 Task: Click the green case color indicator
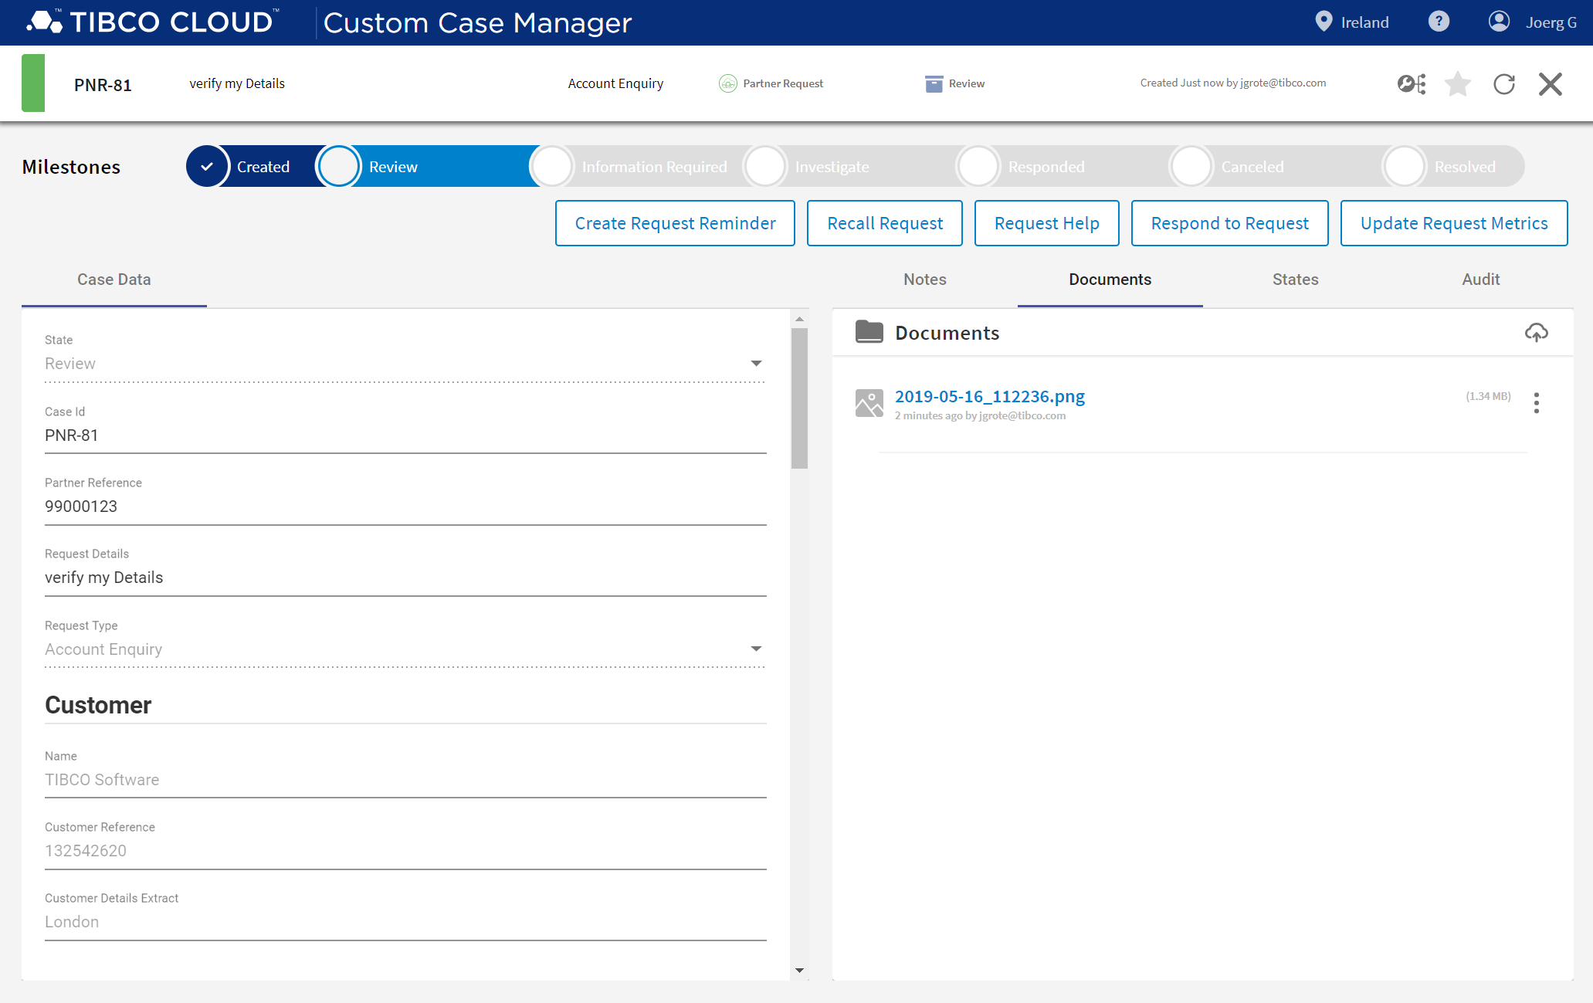click(33, 83)
